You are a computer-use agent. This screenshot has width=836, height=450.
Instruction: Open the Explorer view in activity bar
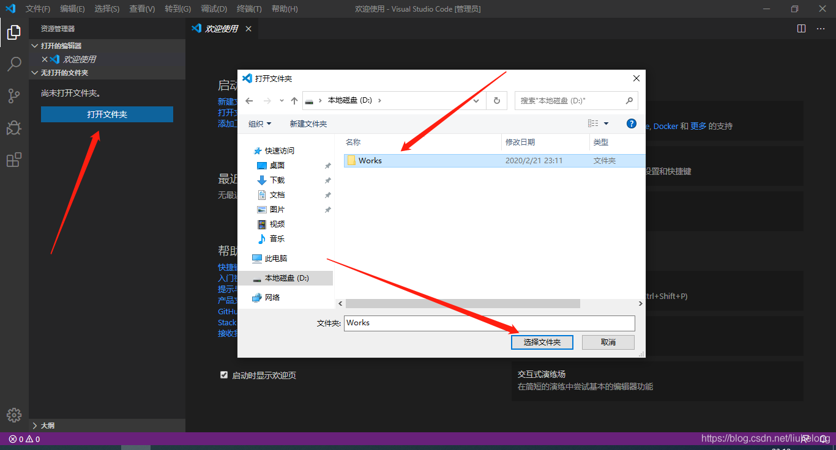tap(14, 32)
